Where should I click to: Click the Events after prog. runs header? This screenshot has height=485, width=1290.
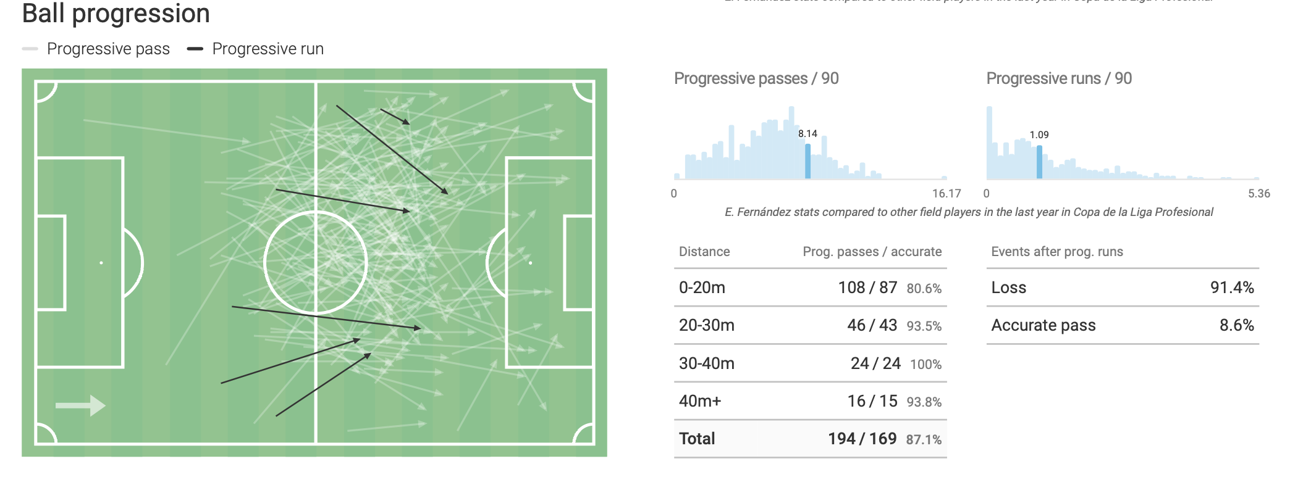[x=1057, y=252]
